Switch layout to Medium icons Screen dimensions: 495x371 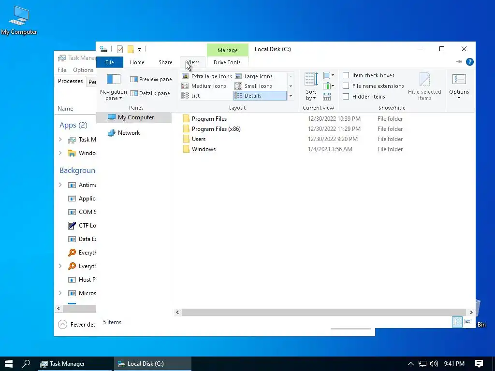[204, 86]
